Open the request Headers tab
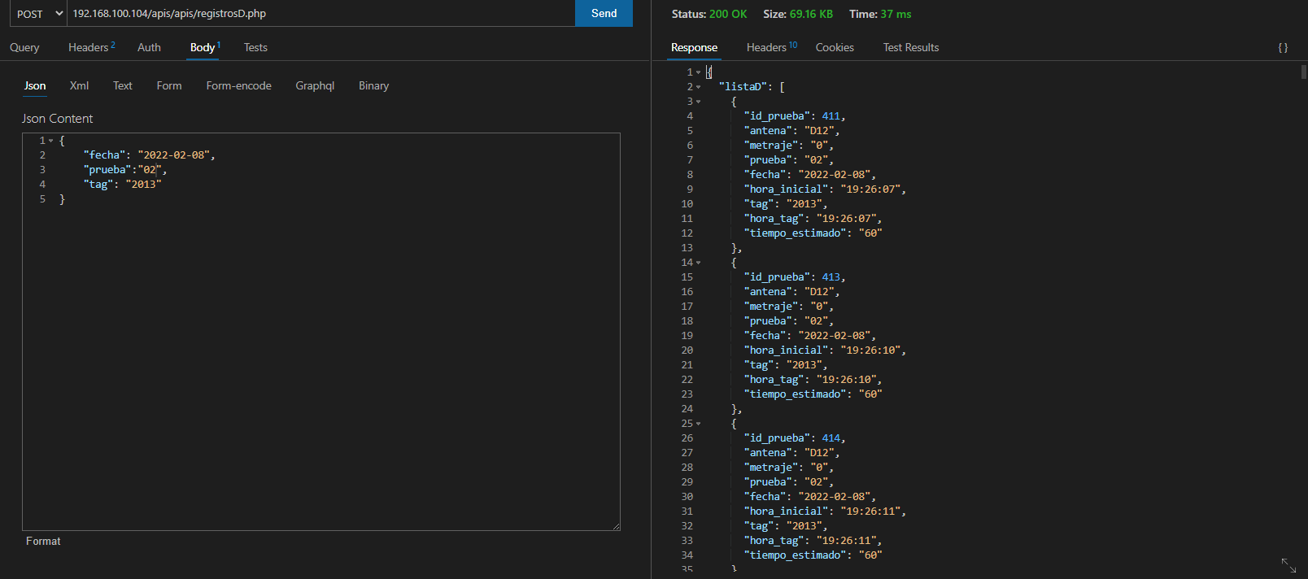The image size is (1308, 579). [92, 47]
